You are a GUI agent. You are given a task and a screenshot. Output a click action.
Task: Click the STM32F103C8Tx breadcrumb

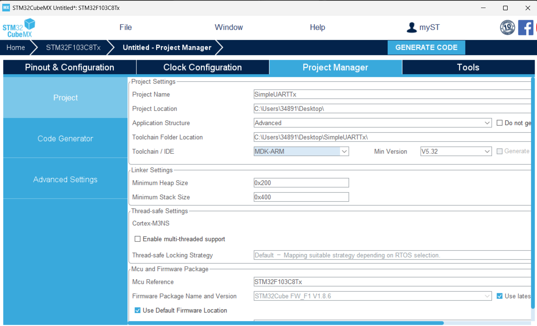coord(73,48)
